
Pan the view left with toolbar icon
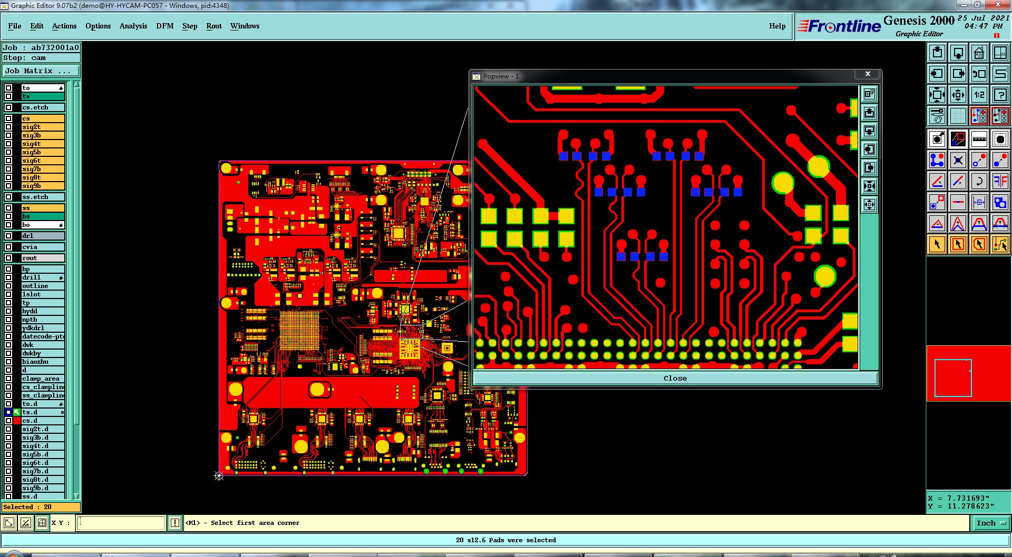click(937, 74)
